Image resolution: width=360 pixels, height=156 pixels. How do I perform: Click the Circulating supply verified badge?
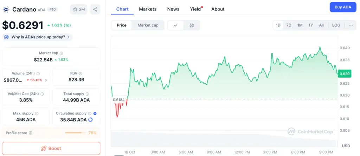pos(95,113)
